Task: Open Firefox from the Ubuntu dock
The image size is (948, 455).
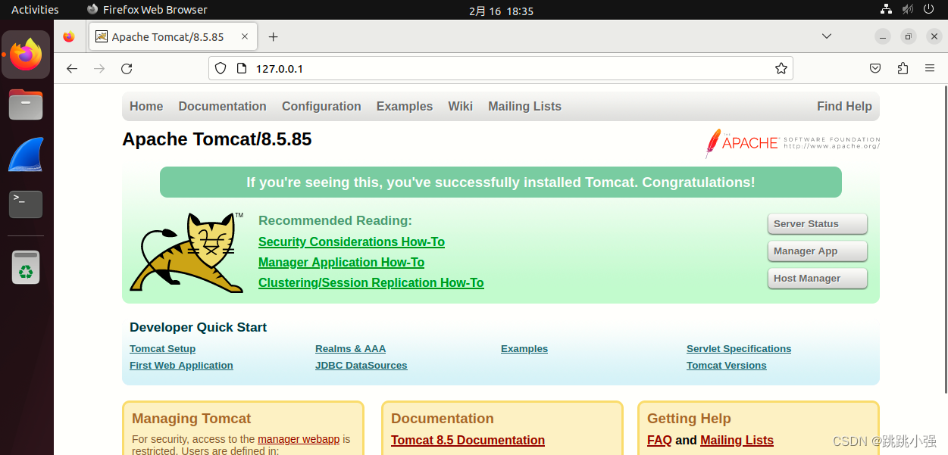Action: click(27, 55)
